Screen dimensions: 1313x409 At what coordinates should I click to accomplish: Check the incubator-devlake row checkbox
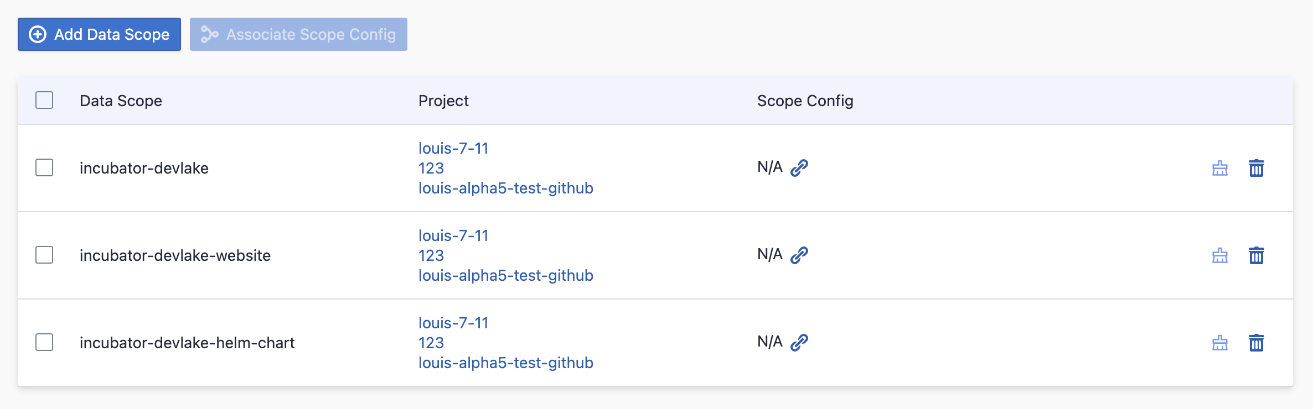[44, 168]
